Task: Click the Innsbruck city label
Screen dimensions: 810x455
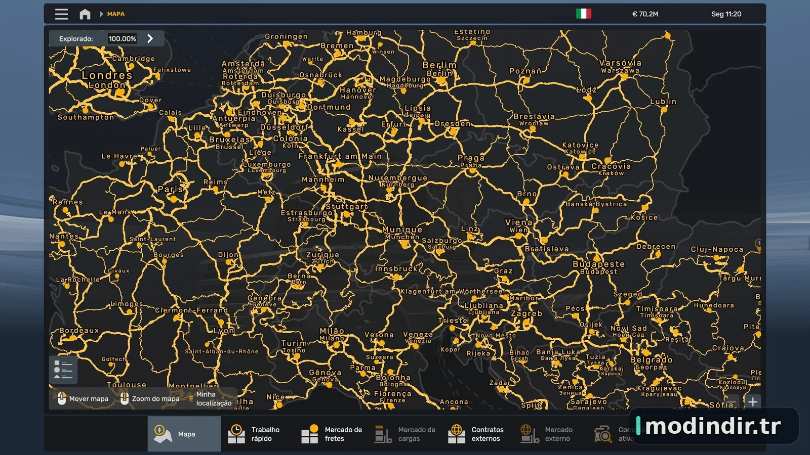Action: pos(396,269)
